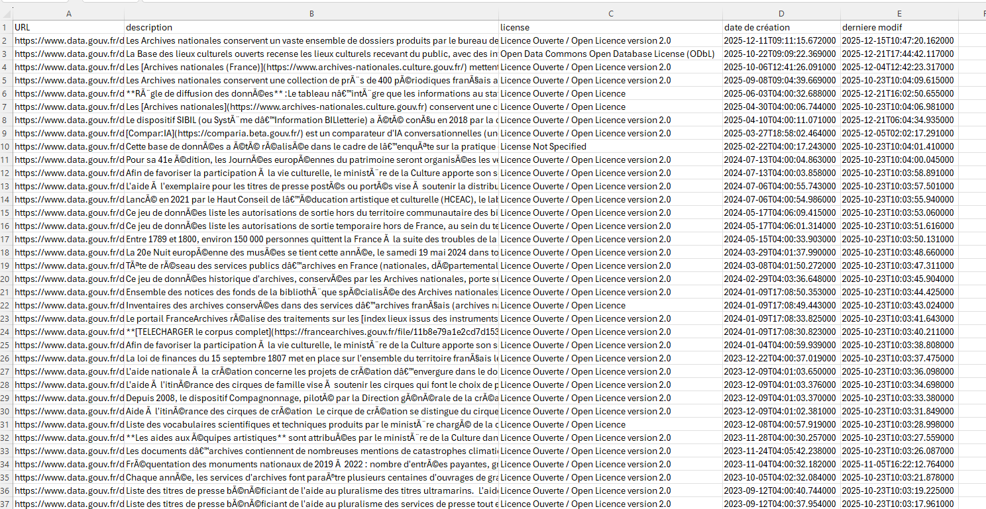Click the column C header

click(610, 14)
